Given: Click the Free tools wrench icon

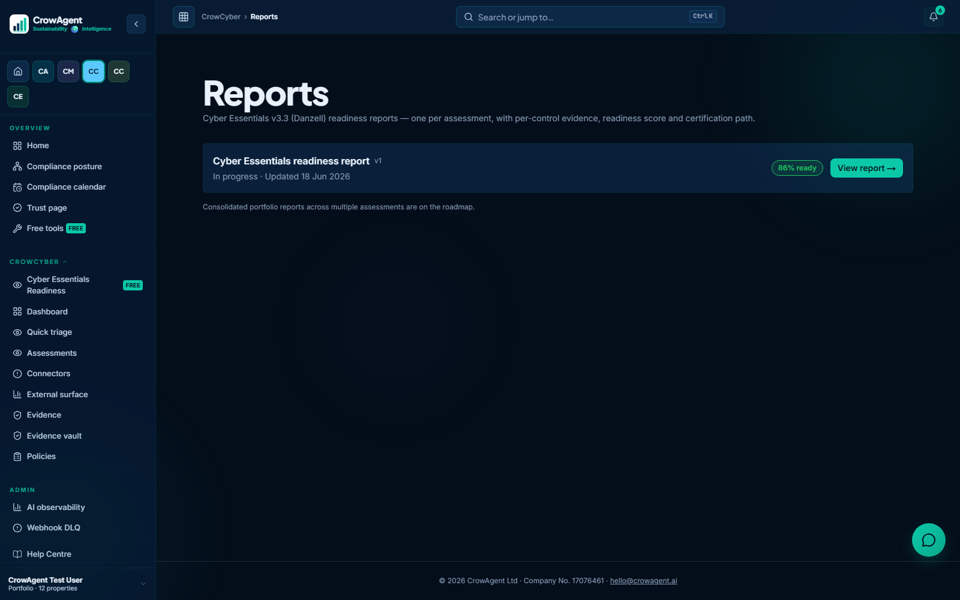Looking at the screenshot, I should click(x=17, y=229).
